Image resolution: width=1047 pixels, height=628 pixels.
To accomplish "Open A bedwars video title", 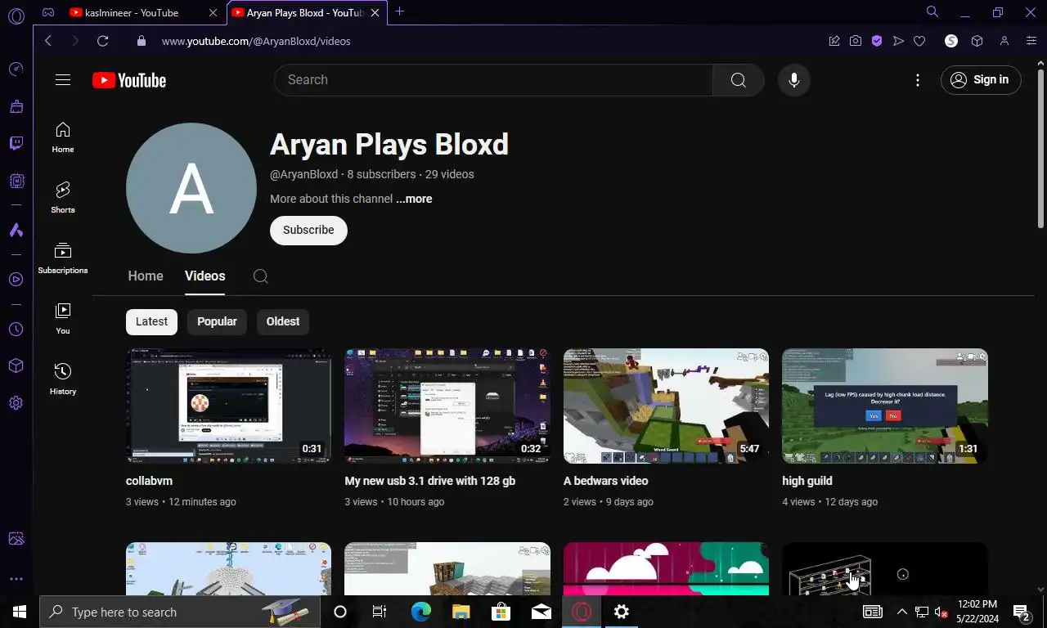I will click(x=605, y=481).
